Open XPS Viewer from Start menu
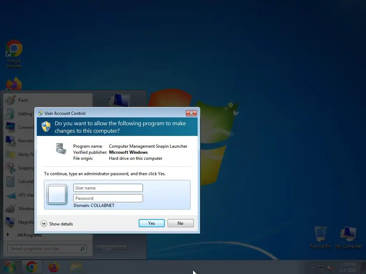The image size is (366, 274). click(19, 195)
